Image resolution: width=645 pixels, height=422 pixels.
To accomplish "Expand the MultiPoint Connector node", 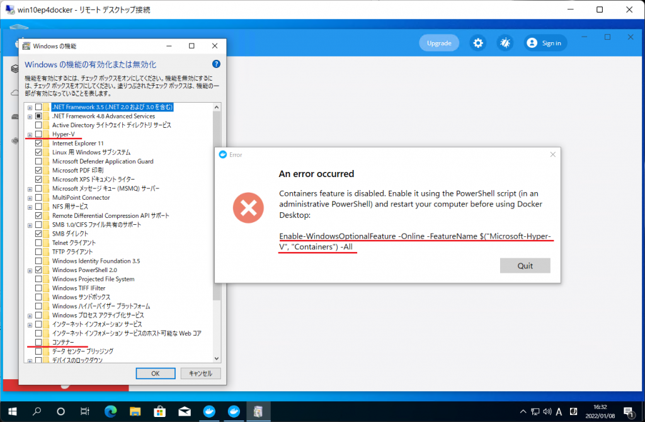I will [30, 198].
